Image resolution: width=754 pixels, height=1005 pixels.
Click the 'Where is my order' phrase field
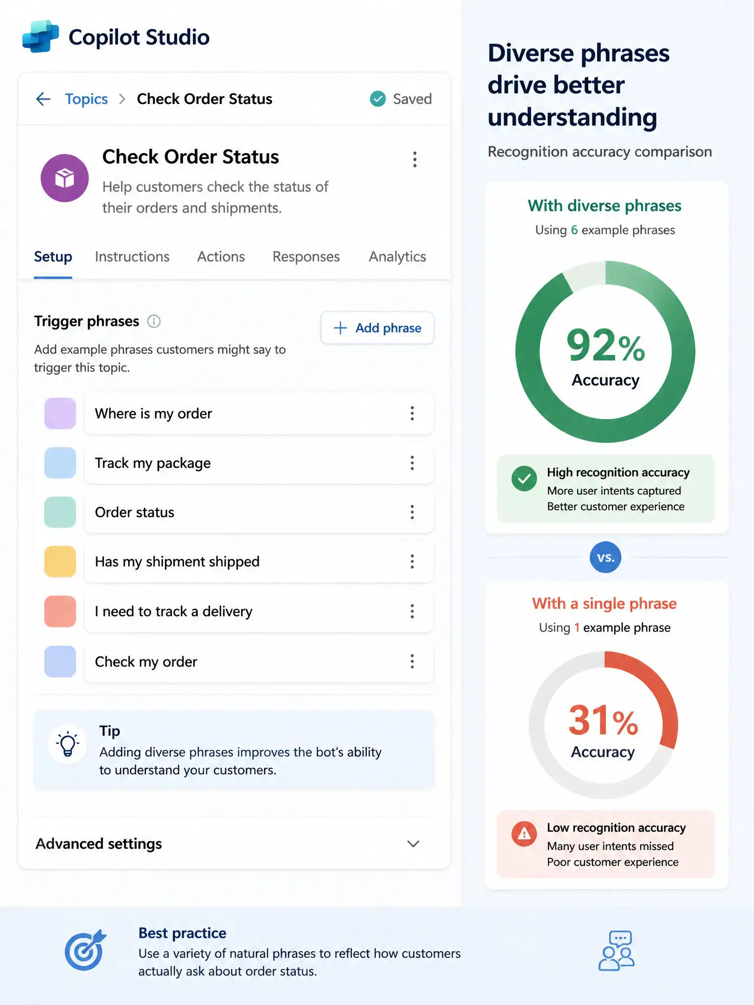259,413
